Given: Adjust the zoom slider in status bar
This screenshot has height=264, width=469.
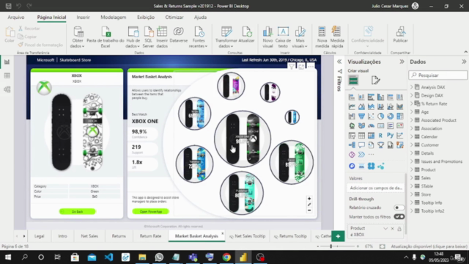Looking at the screenshot, I should tap(330, 246).
